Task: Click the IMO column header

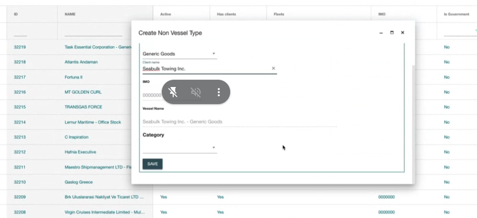Action: coord(382,14)
